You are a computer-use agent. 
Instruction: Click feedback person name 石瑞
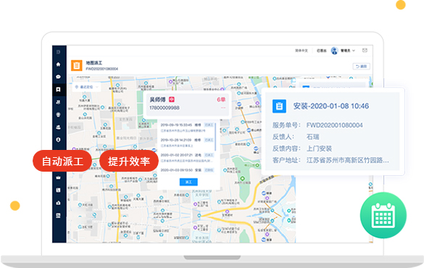coord(312,137)
